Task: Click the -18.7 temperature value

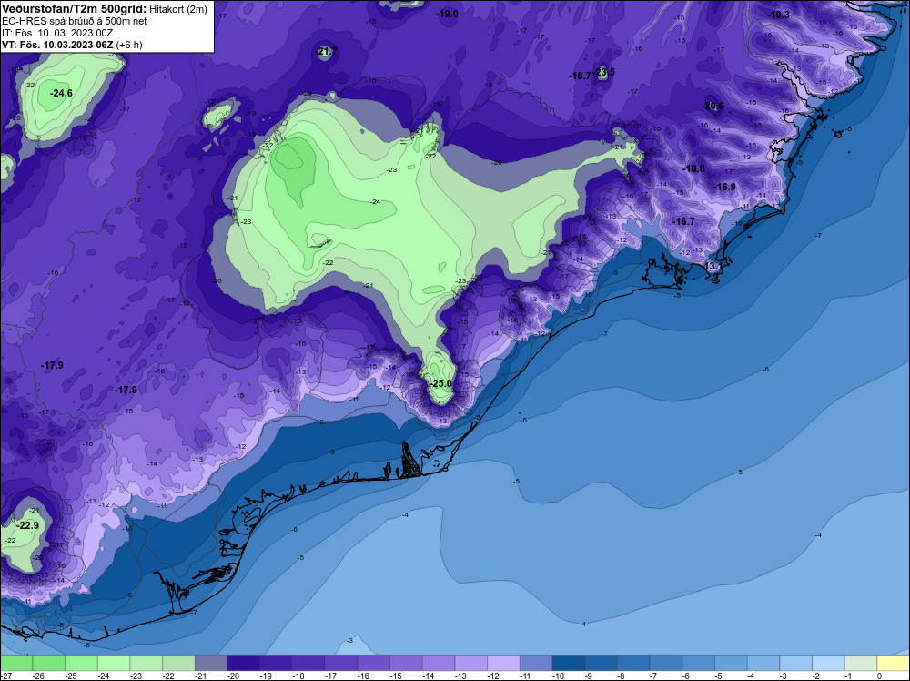Action: point(581,76)
